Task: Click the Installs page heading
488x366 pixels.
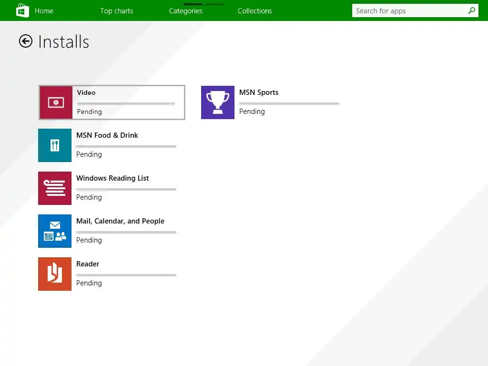Action: (x=64, y=42)
